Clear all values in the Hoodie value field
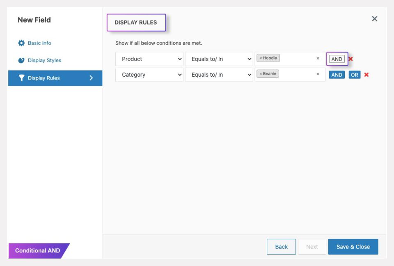Viewport: 394px width, 266px height. (318, 59)
